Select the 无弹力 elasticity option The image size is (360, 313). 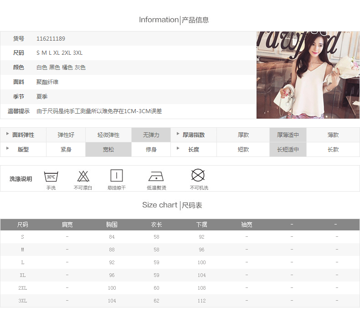pyautogui.click(x=151, y=135)
